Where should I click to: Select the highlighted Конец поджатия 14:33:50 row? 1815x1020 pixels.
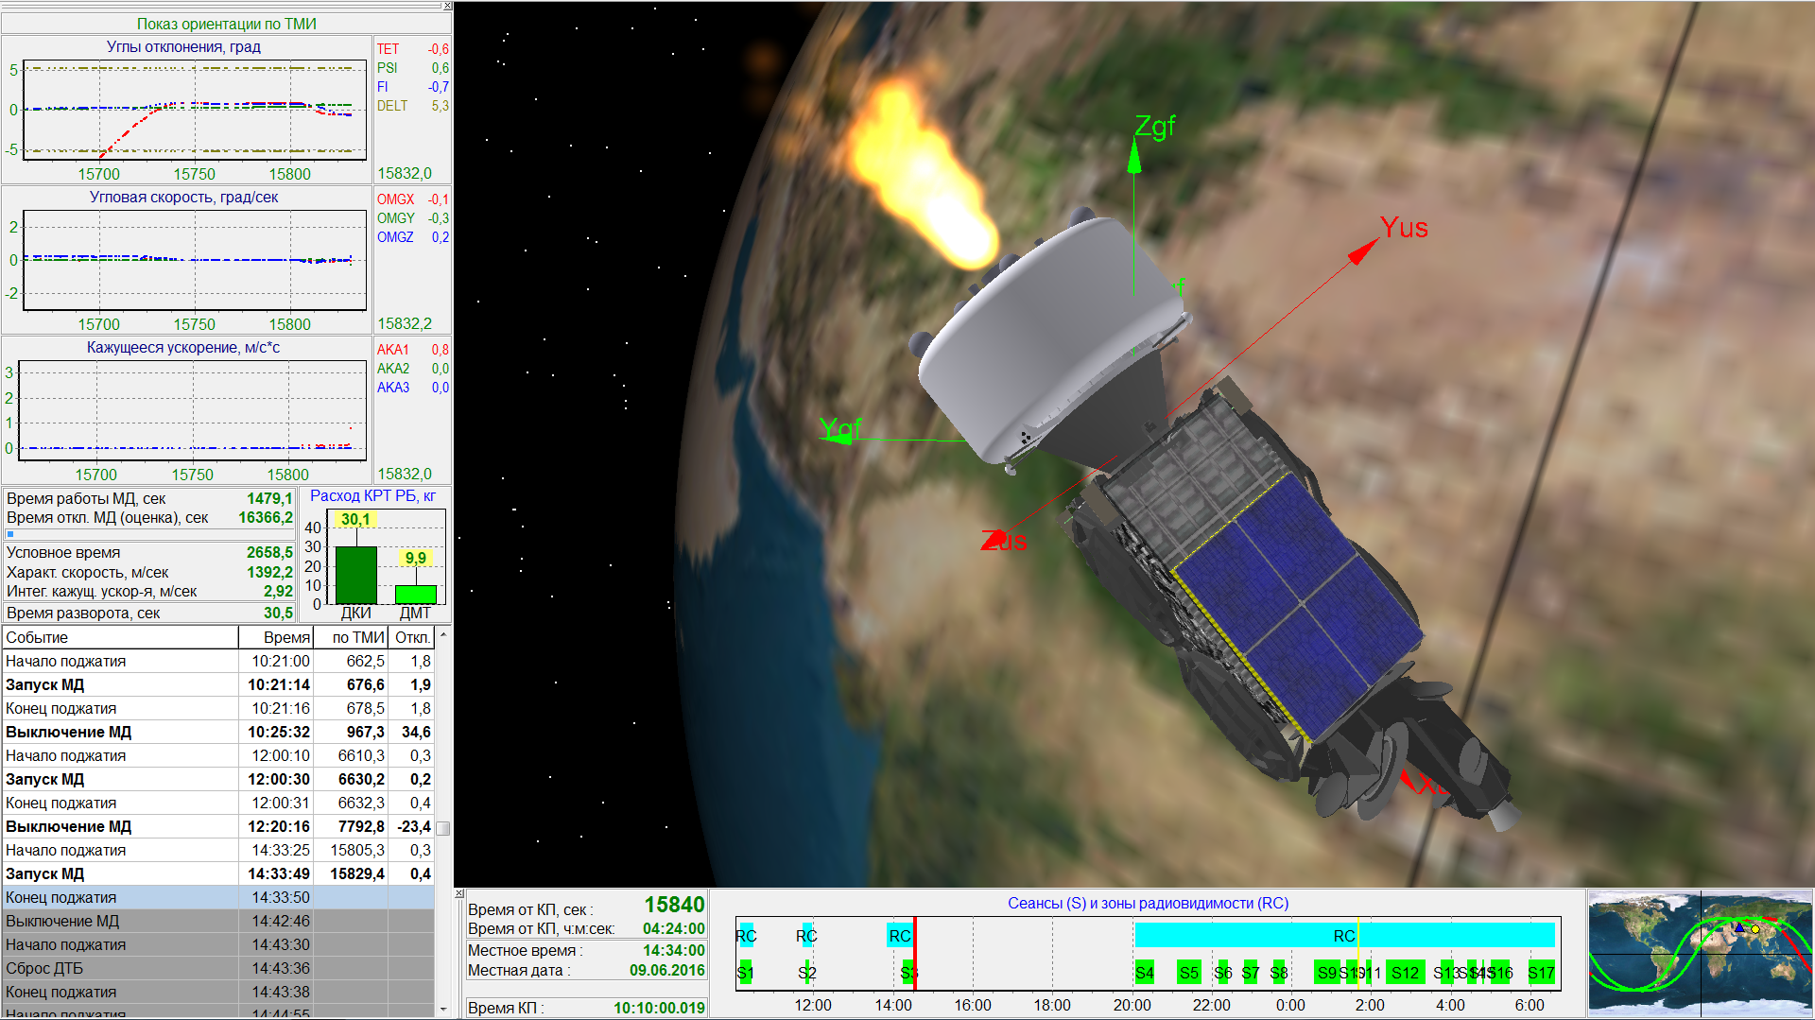[x=217, y=897]
